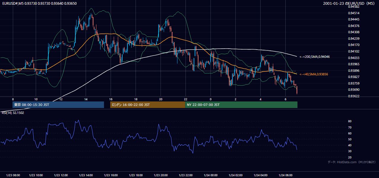
Task: Click the 1/23 10:00 time axis label
Action: [x=36, y=175]
